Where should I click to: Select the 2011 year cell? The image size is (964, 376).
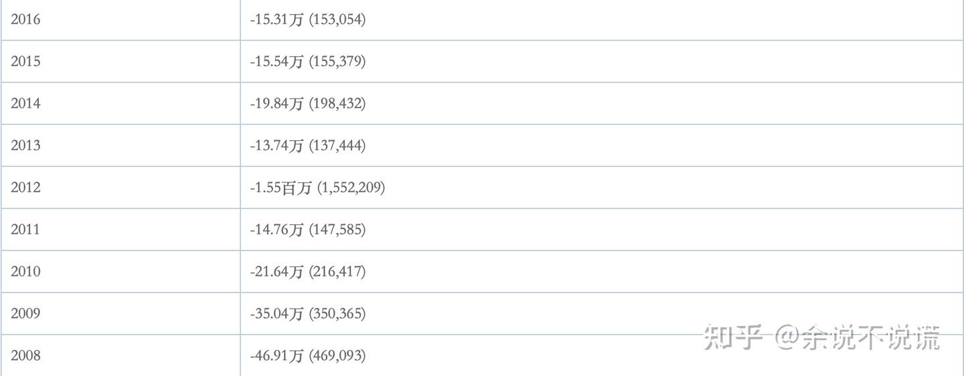[25, 230]
